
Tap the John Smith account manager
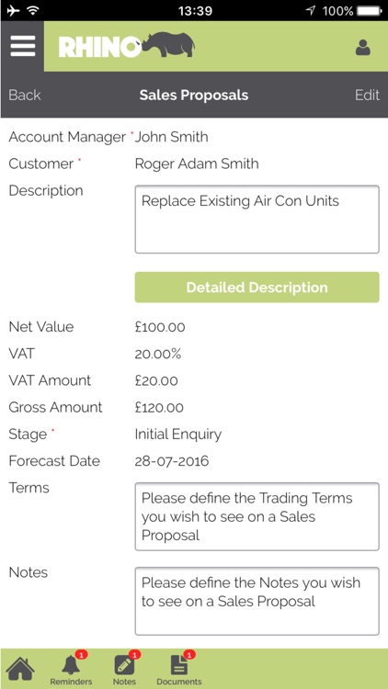[172, 137]
